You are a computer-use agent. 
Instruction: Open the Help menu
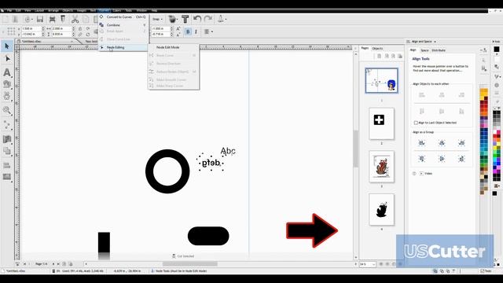(x=154, y=10)
